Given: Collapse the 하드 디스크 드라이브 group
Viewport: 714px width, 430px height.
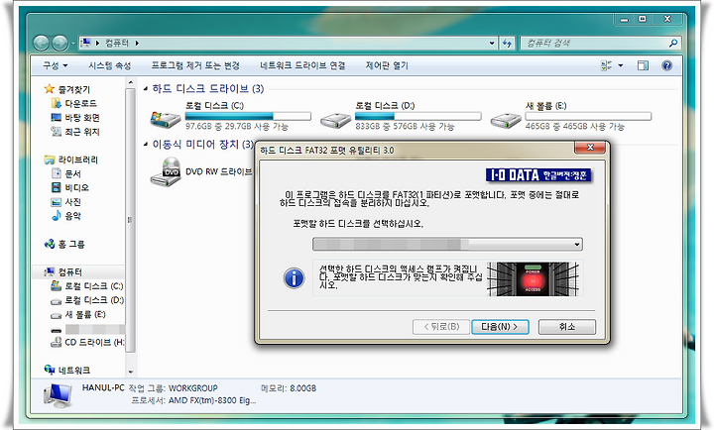Looking at the screenshot, I should pyautogui.click(x=146, y=89).
